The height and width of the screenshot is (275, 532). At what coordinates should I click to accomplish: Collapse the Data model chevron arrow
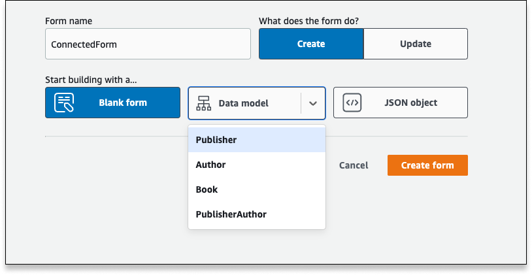pyautogui.click(x=313, y=103)
